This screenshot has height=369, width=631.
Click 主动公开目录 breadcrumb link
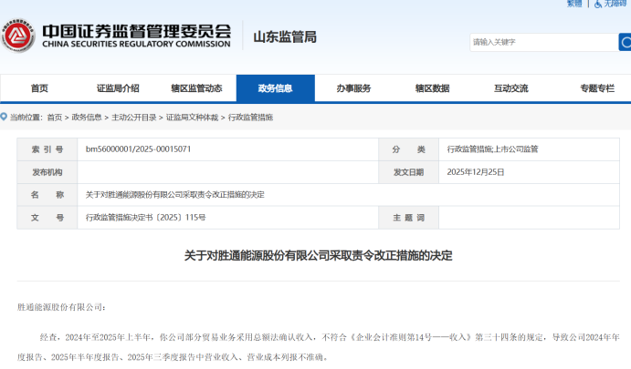133,118
